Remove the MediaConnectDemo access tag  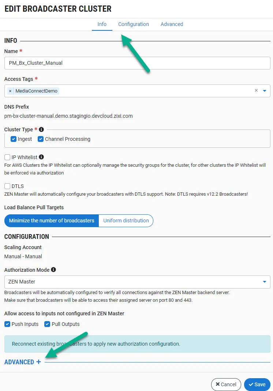(10, 91)
